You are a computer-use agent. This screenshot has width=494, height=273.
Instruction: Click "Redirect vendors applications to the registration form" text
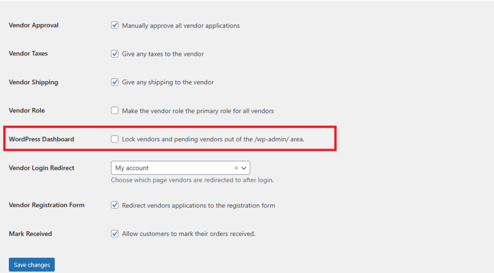[198, 206]
